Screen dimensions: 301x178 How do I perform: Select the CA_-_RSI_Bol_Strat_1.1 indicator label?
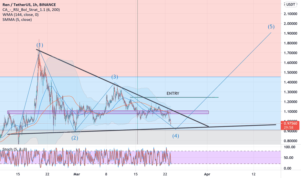[31, 10]
